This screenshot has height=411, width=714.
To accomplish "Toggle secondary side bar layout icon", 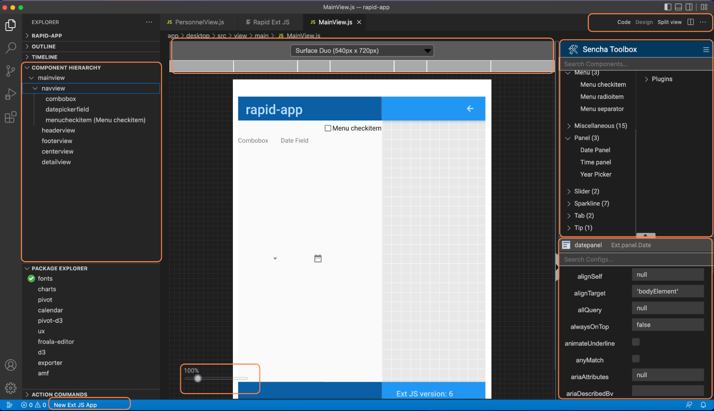I will click(x=689, y=7).
